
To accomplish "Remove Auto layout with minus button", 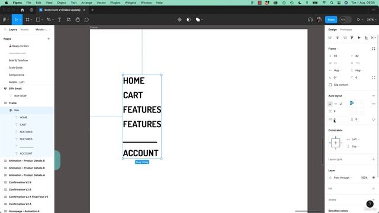I will 374,96.
